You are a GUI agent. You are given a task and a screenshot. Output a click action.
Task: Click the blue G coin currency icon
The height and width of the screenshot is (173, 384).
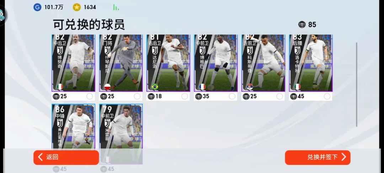[37, 7]
